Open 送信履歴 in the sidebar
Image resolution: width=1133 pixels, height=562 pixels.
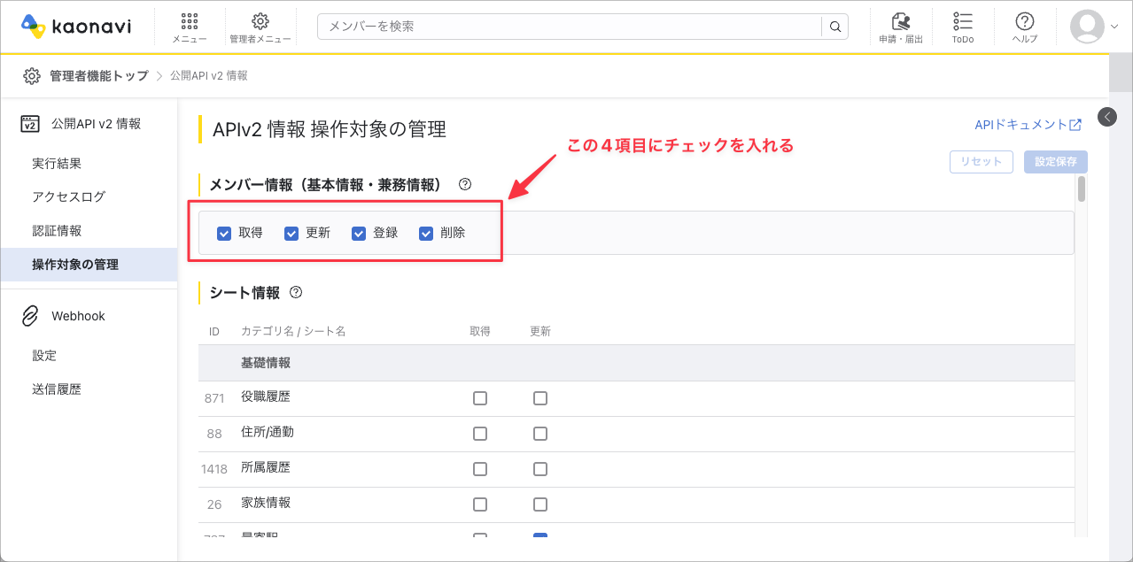pyautogui.click(x=57, y=389)
